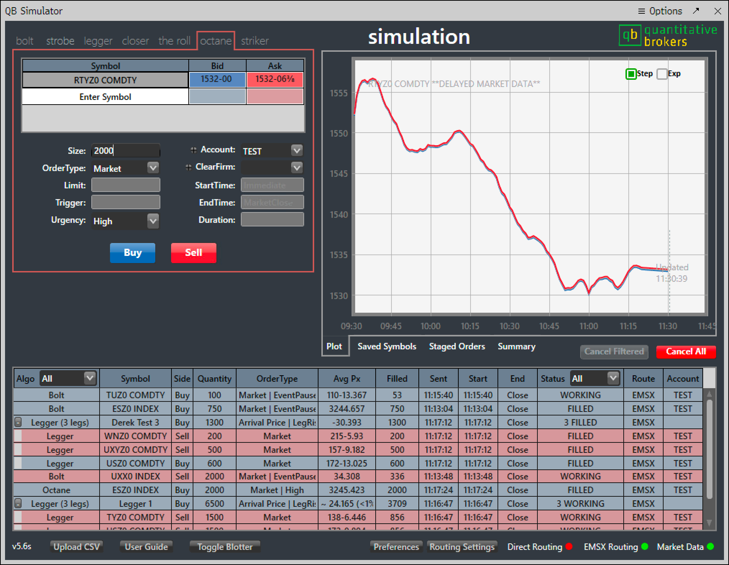Open the Options hamburger menu

coord(660,11)
